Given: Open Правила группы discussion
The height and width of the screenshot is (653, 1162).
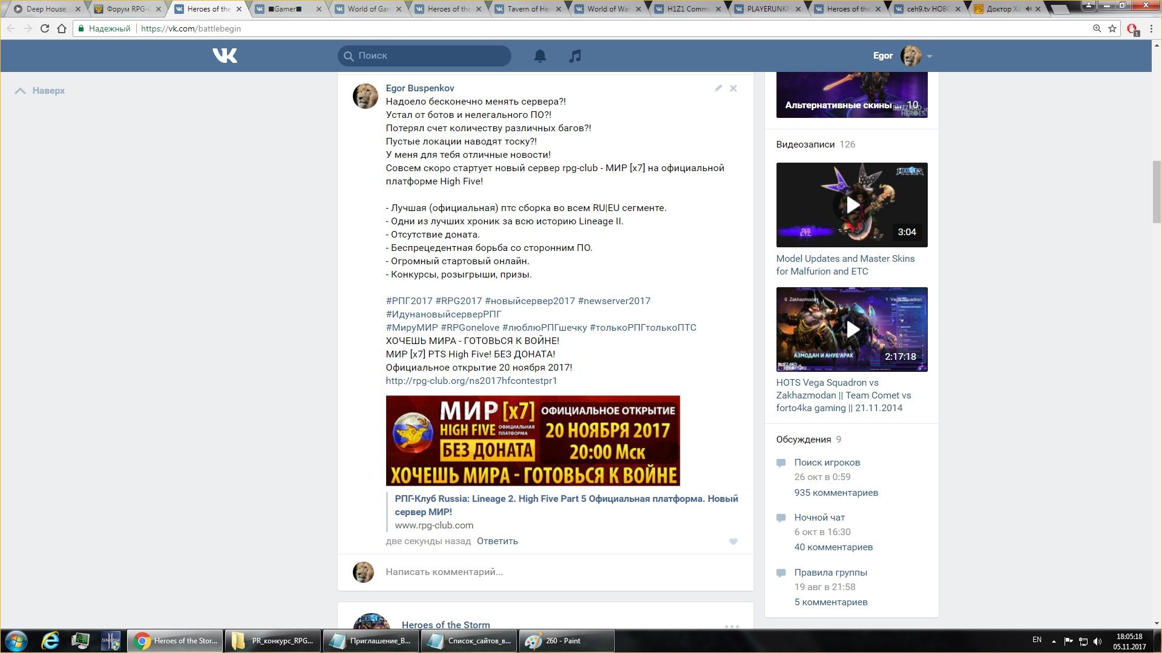Looking at the screenshot, I should click(831, 573).
